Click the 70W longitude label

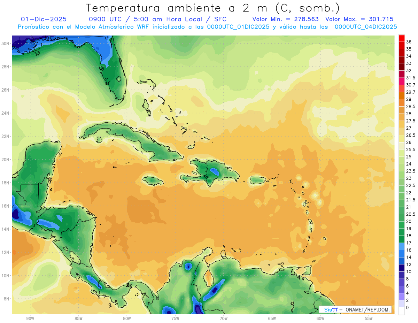click(224, 318)
